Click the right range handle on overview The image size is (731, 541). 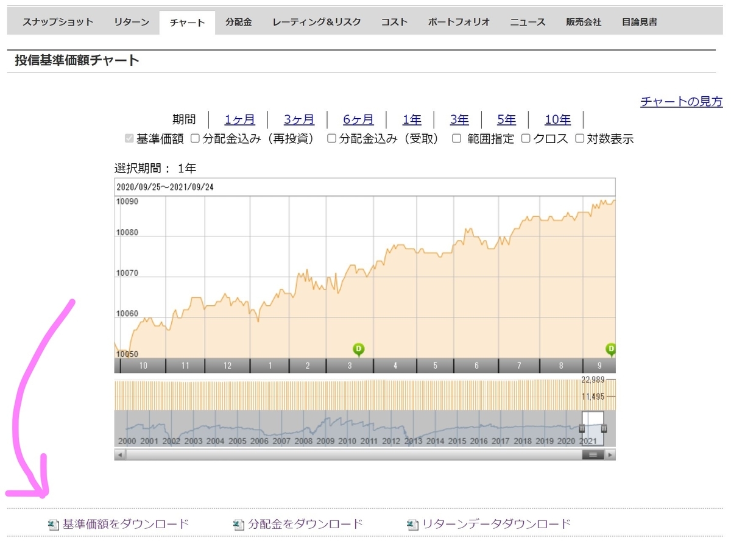(604, 429)
